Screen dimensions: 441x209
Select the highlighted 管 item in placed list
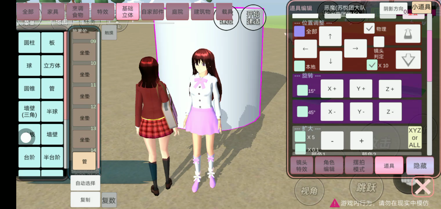tap(84, 161)
